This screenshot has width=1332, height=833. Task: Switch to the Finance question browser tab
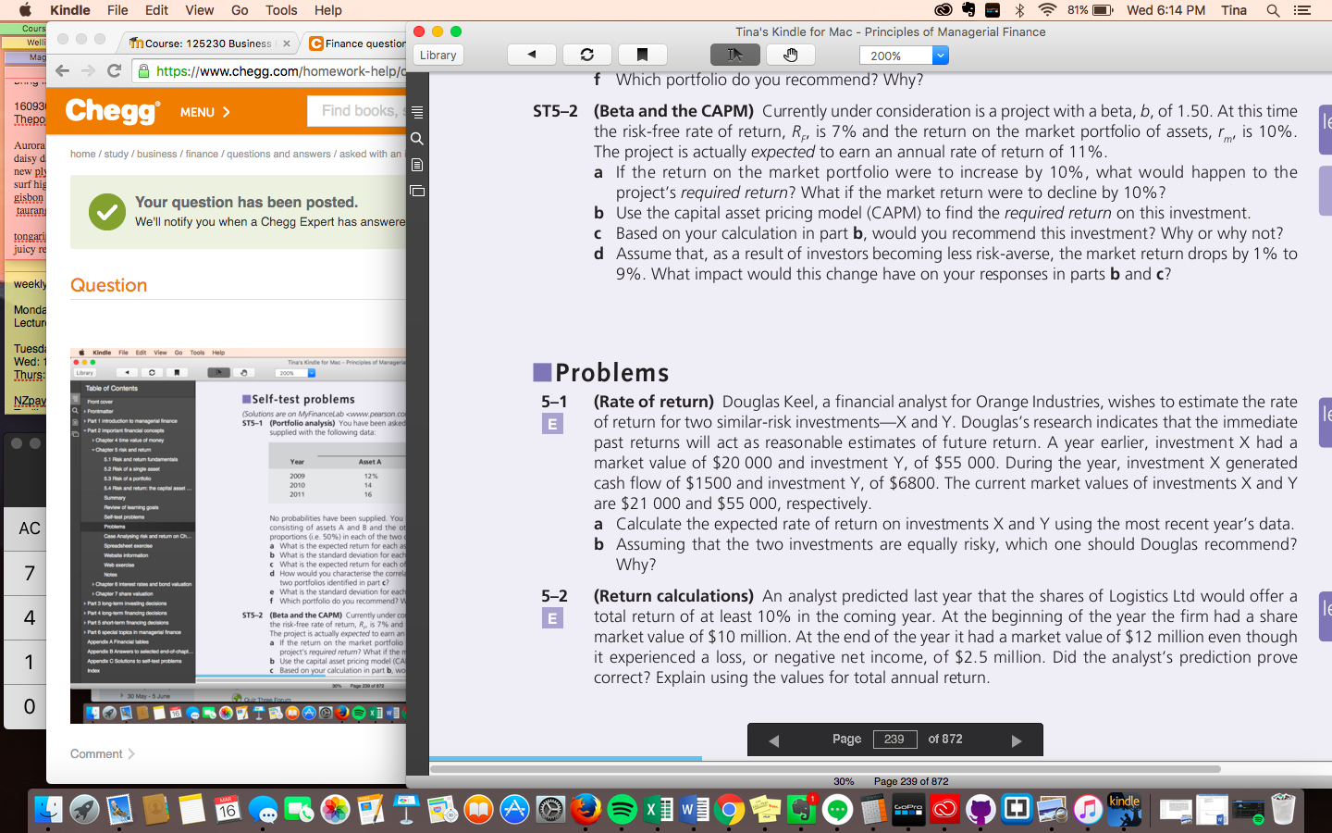point(356,44)
